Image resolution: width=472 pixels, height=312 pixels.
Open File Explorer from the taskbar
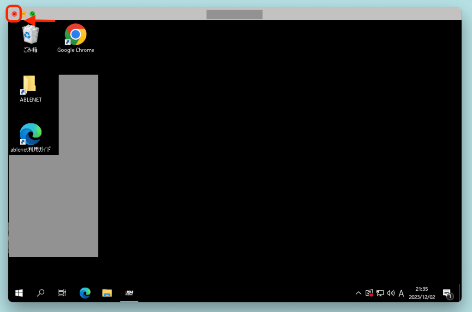[107, 293]
